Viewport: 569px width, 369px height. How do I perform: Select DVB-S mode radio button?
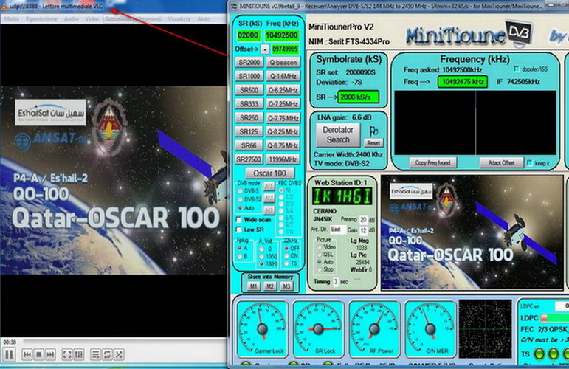tap(240, 191)
